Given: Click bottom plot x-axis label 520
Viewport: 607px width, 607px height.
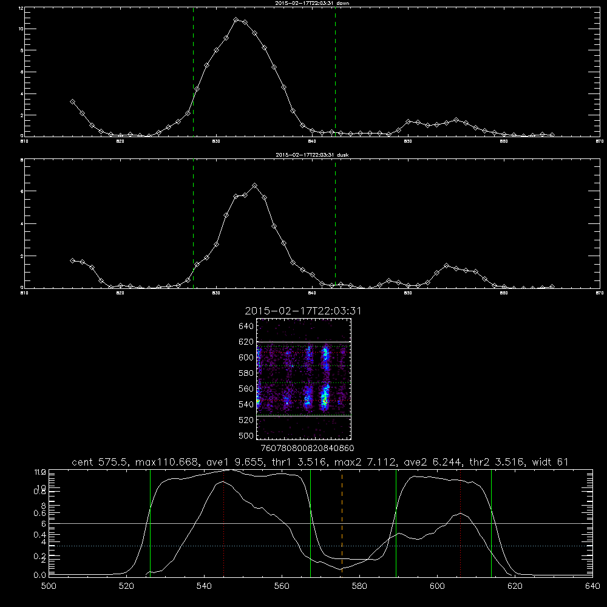Looking at the screenshot, I should click(x=126, y=586).
